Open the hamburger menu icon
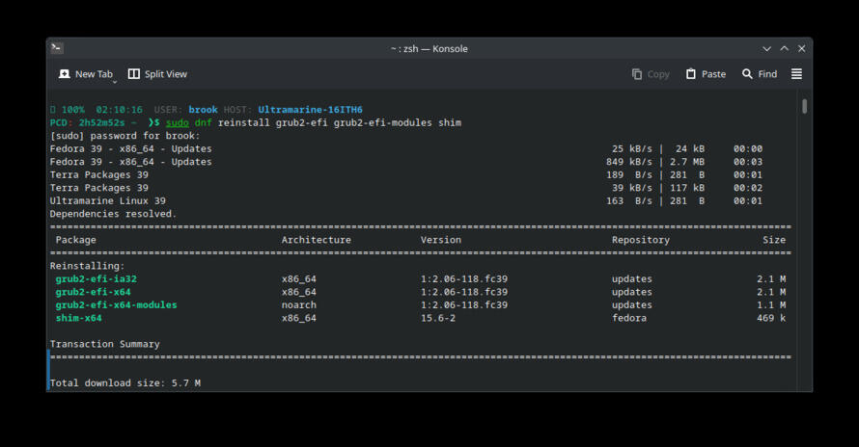 point(796,74)
